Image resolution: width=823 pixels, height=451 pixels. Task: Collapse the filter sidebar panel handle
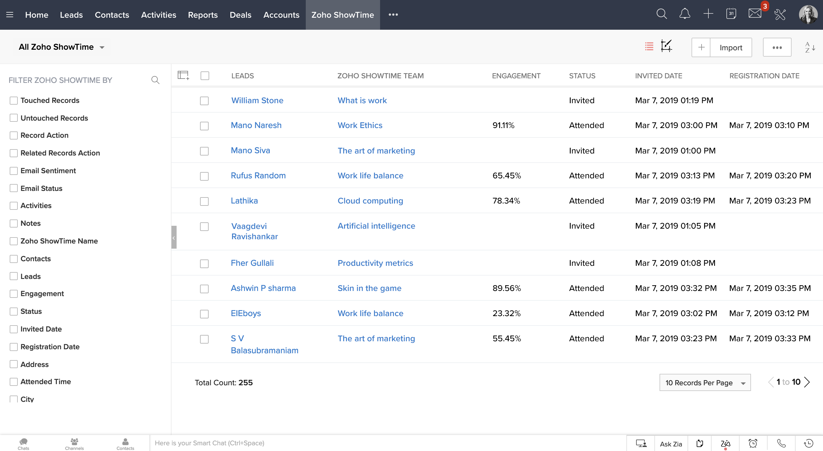coord(174,237)
